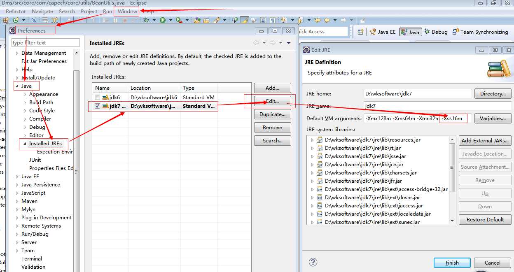Click the Restore Default button
This screenshot has height=272, width=514.
tap(485, 219)
